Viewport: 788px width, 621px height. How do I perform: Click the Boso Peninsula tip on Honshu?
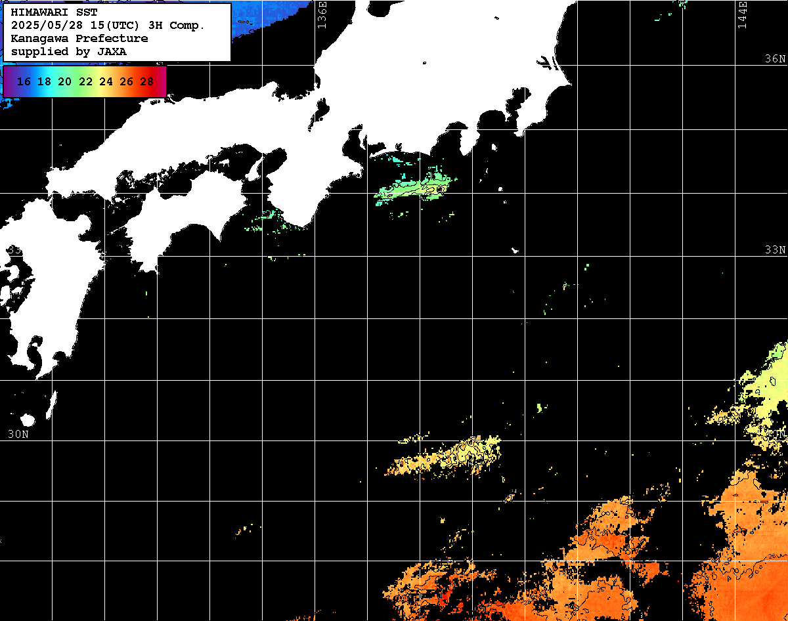tap(520, 131)
